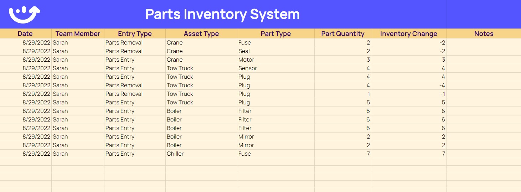The image size is (521, 192).
Task: Click the Inventory Change header
Action: (x=409, y=34)
